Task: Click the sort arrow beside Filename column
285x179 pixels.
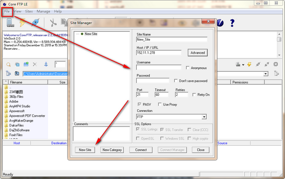Action: [x=6, y=82]
